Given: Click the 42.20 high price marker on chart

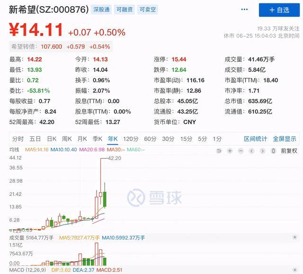Looking at the screenshot, I should [x=115, y=158].
